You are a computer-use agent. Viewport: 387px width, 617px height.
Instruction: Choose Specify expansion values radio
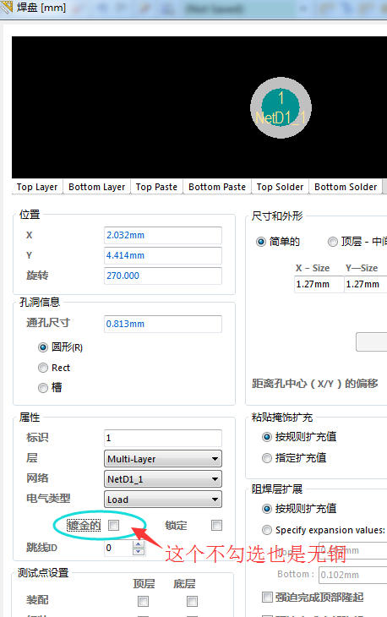(267, 530)
